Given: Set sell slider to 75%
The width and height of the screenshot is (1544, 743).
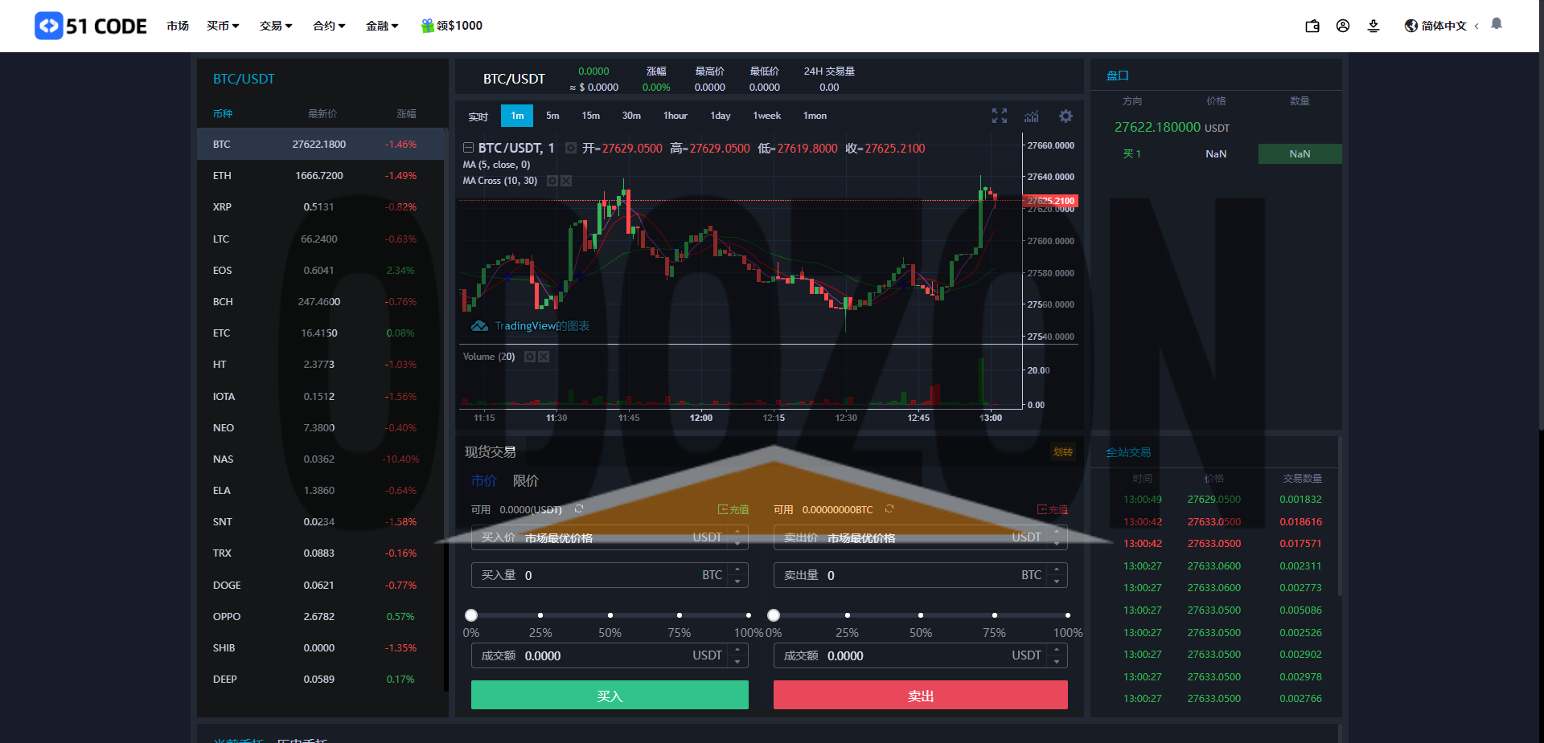Looking at the screenshot, I should coord(994,615).
